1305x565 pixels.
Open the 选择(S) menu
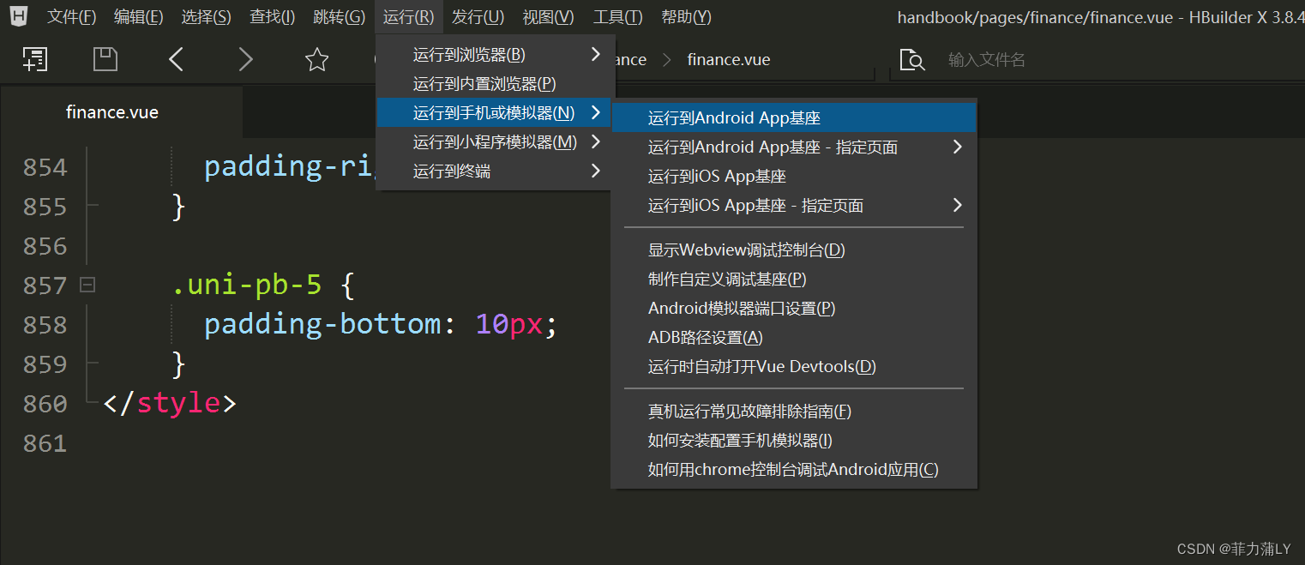tap(207, 16)
